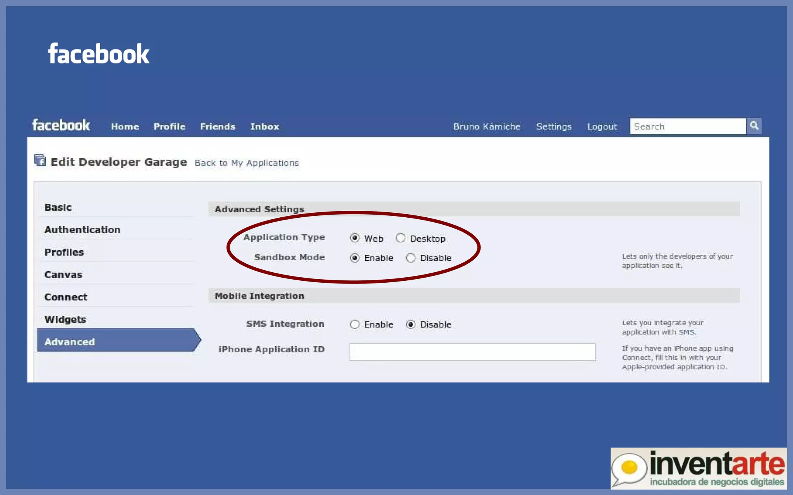793x495 pixels.
Task: Click the Logout link
Action: tap(602, 127)
